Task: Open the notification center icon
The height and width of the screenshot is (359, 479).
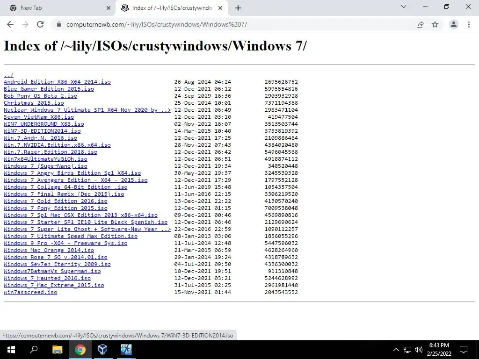Action: coord(464,350)
